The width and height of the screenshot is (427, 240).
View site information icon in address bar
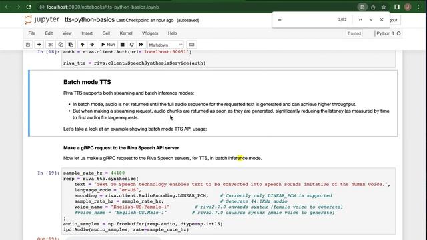tap(42, 7)
